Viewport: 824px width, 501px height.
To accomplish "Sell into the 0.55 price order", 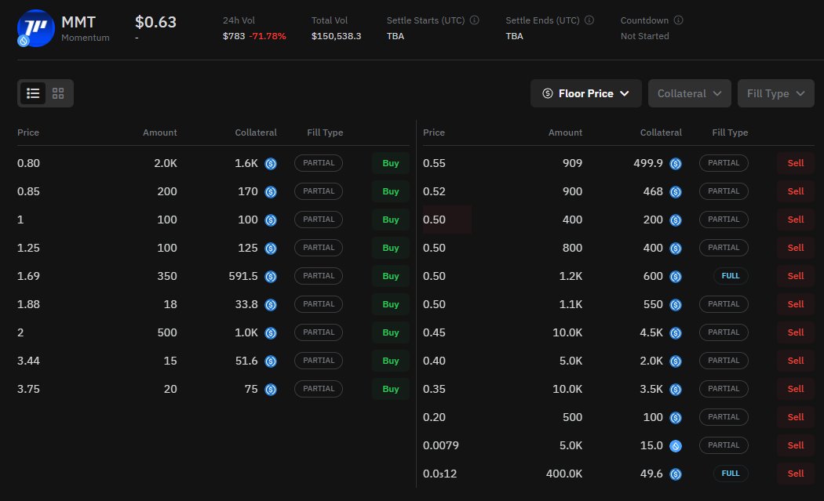I will click(x=796, y=163).
